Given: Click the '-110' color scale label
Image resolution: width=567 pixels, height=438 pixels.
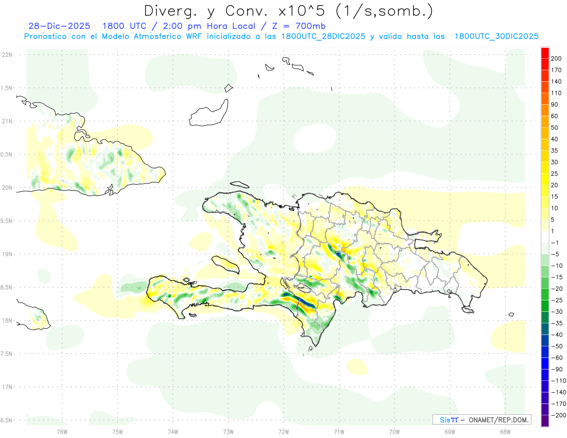Looking at the screenshot, I should coord(559,381).
